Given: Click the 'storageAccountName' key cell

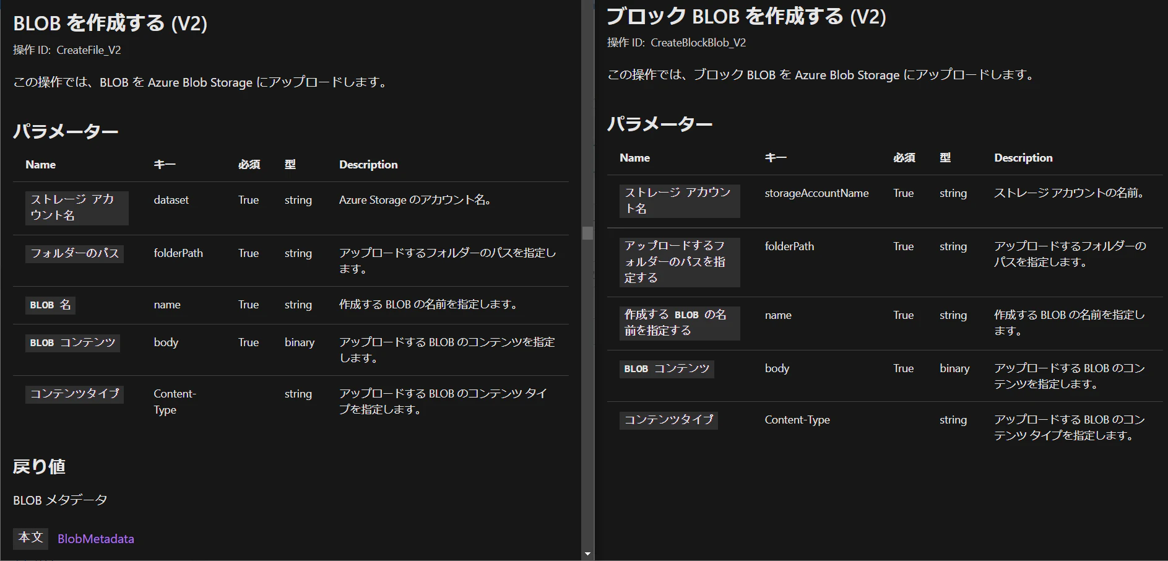Looking at the screenshot, I should coord(816,193).
